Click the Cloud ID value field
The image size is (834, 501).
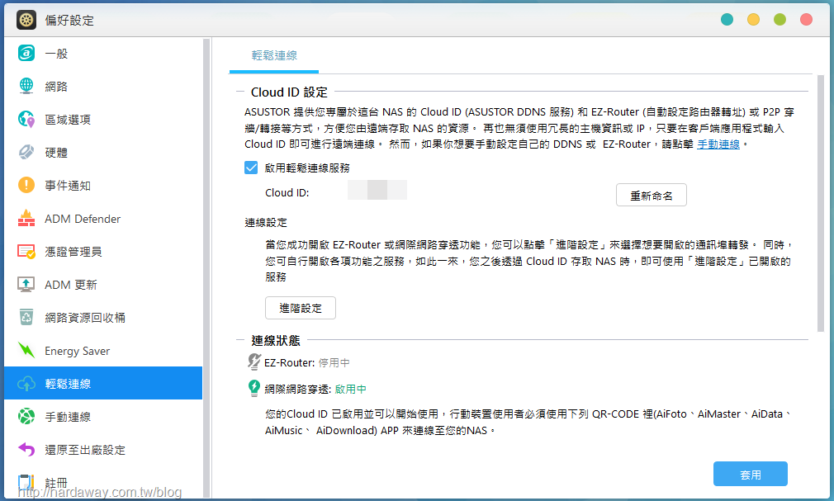377,190
